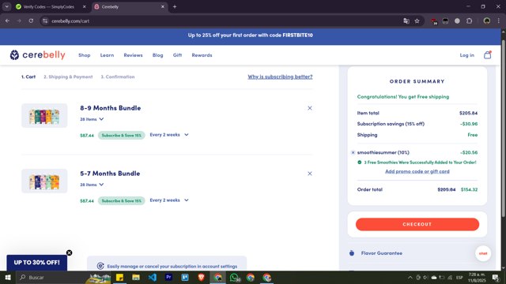Click the Cerebelly logo
The image size is (506, 284).
37,55
